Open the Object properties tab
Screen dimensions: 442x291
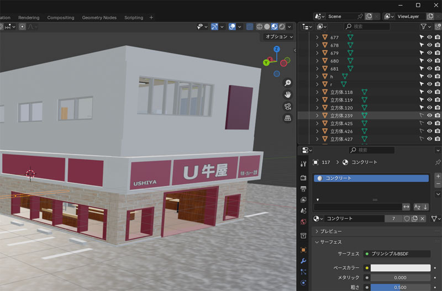[x=303, y=250]
